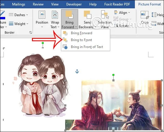
Task: Click the Align objects icon
Action: 116,13
